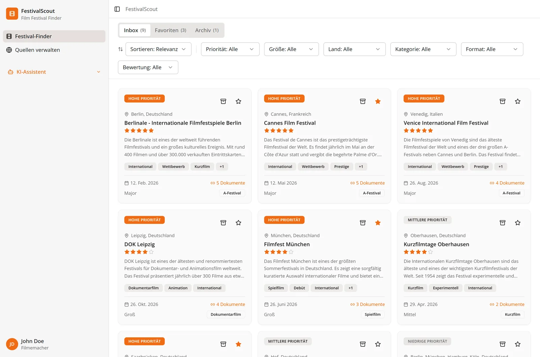540x357 pixels.
Task: Click the FestivalScout header breadcrumb
Action: 141,9
